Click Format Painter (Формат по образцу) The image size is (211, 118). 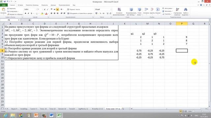coord(15,14)
